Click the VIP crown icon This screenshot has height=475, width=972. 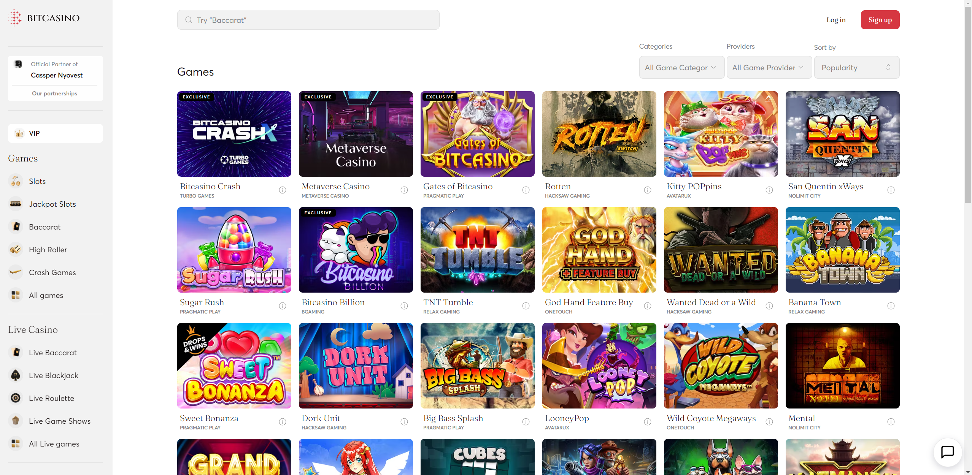click(19, 133)
